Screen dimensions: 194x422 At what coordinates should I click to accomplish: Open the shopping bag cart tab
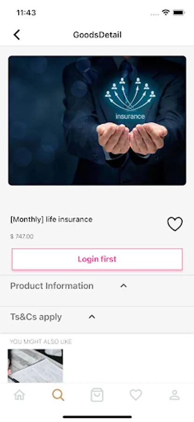(x=97, y=395)
